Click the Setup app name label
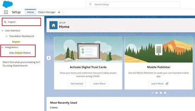 pos(16,12)
